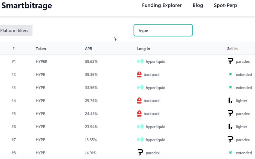255x159 pixels.
Task: Click the paradex icon in row #8 Long in
Action: [x=140, y=153]
